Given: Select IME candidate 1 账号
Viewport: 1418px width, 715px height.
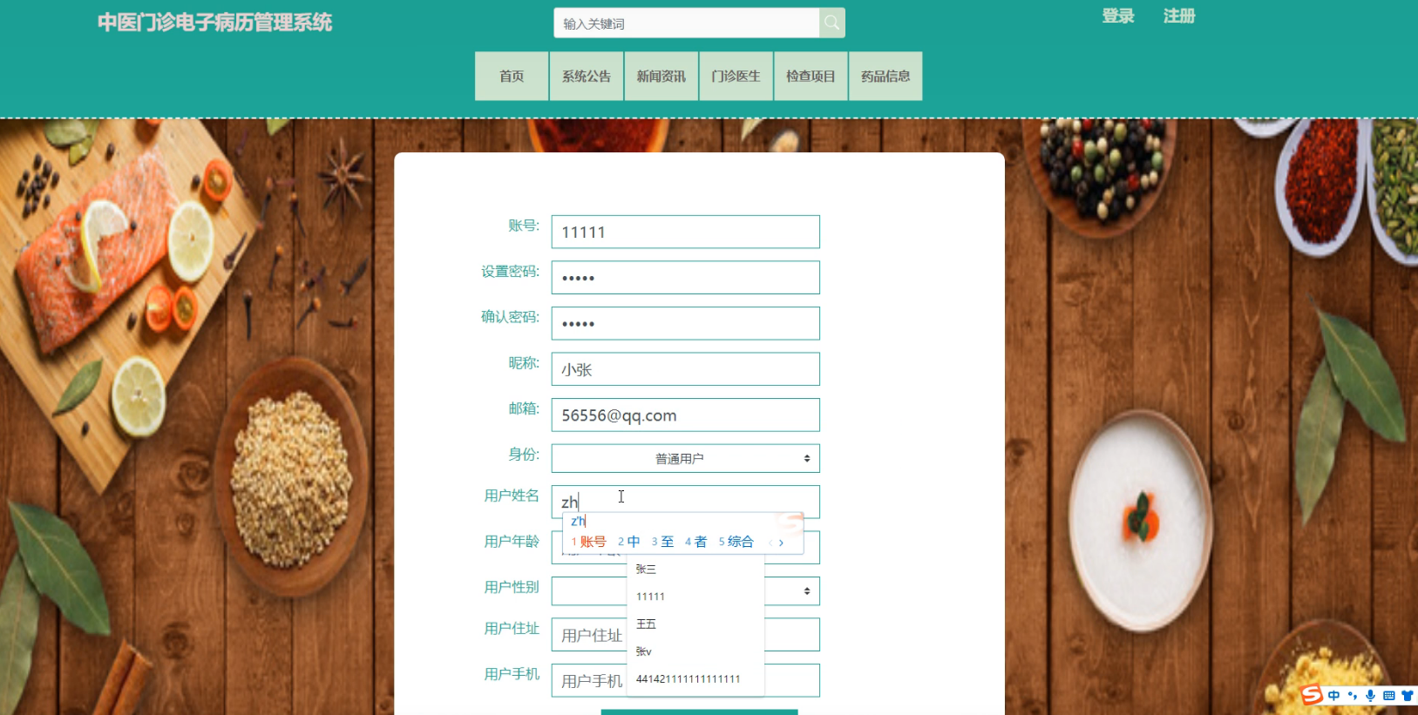Looking at the screenshot, I should tap(589, 542).
